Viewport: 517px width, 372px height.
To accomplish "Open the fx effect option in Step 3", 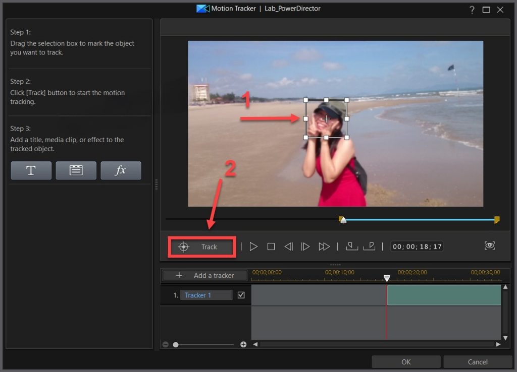I will pos(121,170).
